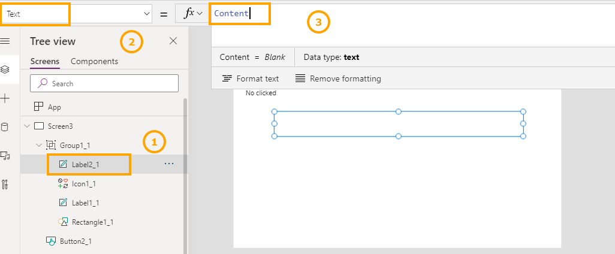This screenshot has height=254, width=615.
Task: Click the Remove formatting icon
Action: [300, 78]
